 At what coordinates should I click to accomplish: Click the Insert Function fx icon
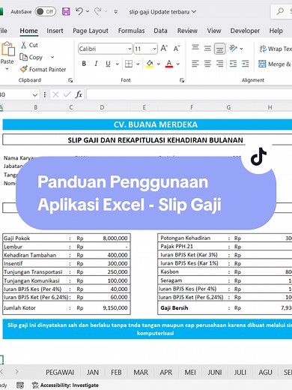pos(79,94)
